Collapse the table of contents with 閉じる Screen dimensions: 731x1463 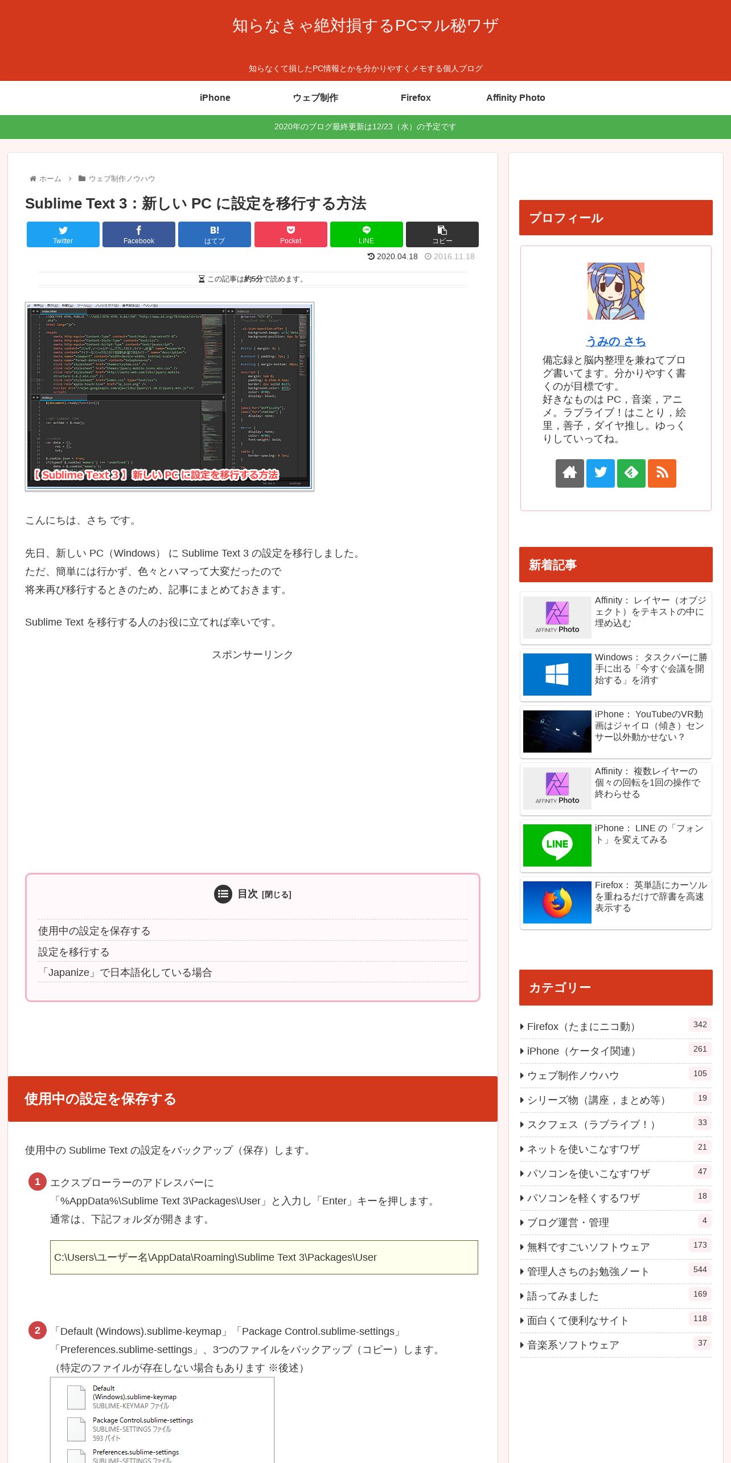(277, 895)
